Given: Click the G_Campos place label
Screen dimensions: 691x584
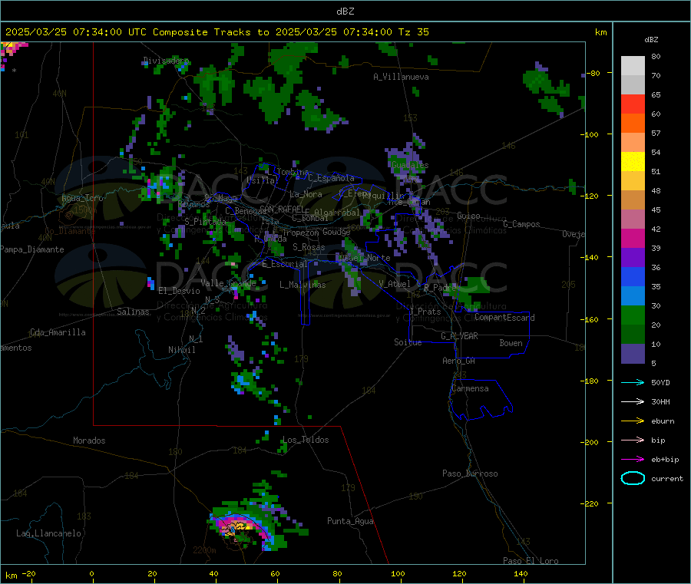Looking at the screenshot, I should point(521,224).
